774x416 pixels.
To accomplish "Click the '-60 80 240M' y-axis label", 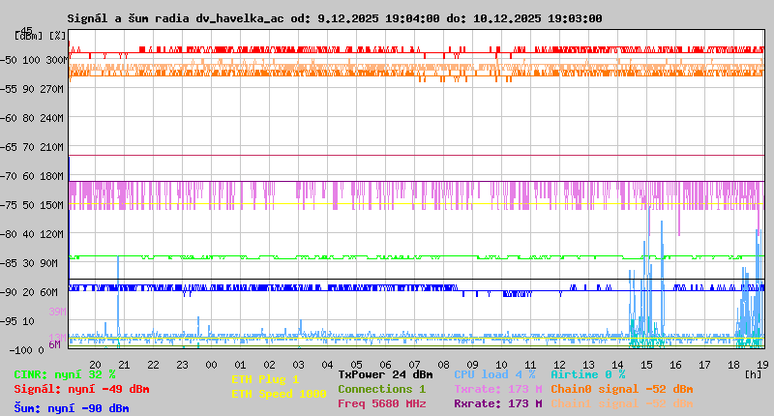I will [32, 118].
